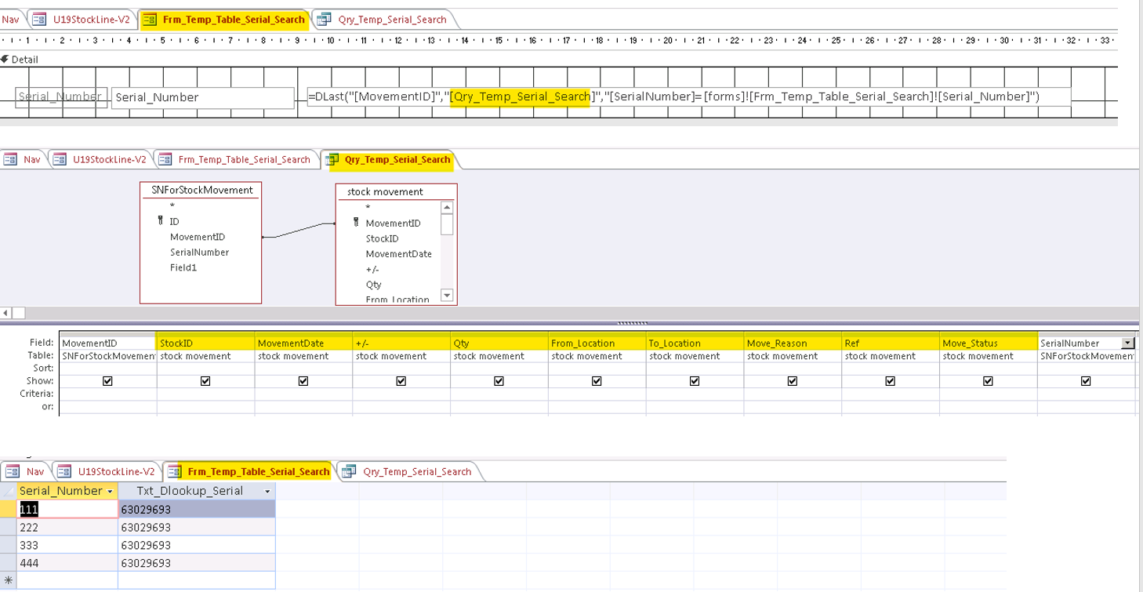The image size is (1143, 592).
Task: Open the Nav tab above the datasheet
Action: pos(26,471)
